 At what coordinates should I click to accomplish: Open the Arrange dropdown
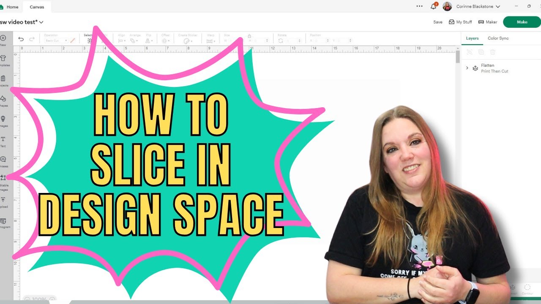tap(134, 41)
